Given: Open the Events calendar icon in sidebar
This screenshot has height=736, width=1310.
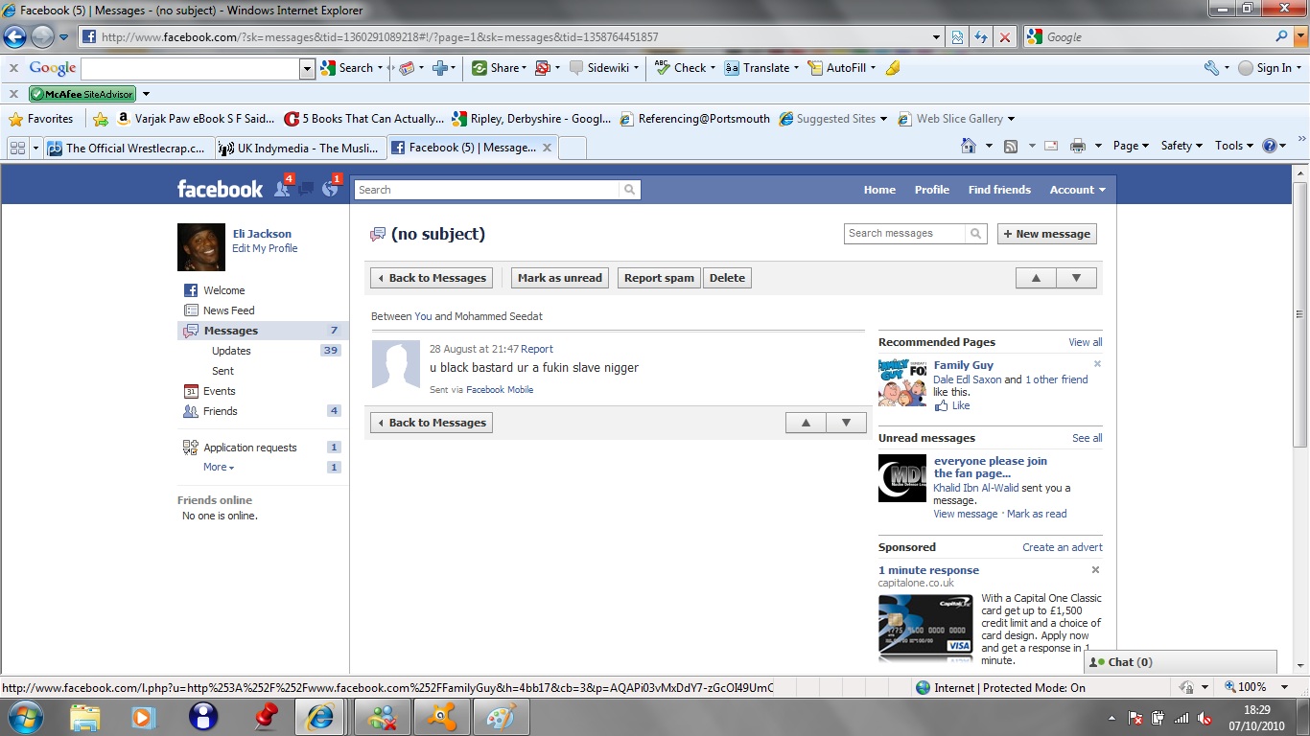Looking at the screenshot, I should 191,391.
